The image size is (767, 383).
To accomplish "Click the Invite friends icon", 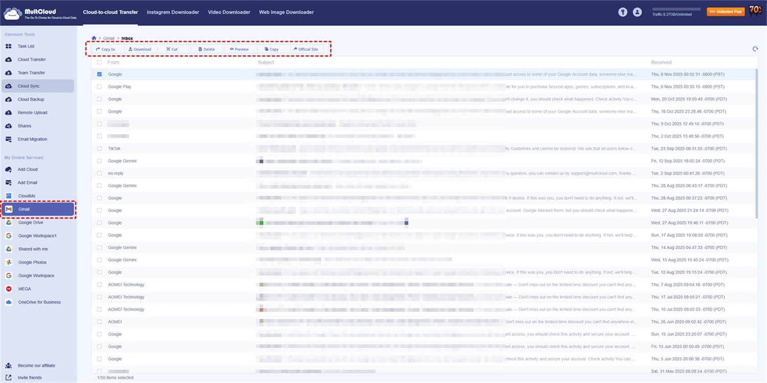I will (8, 378).
